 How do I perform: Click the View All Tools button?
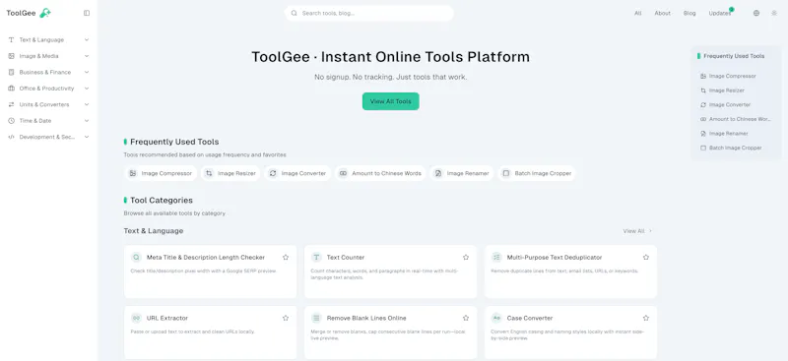390,101
